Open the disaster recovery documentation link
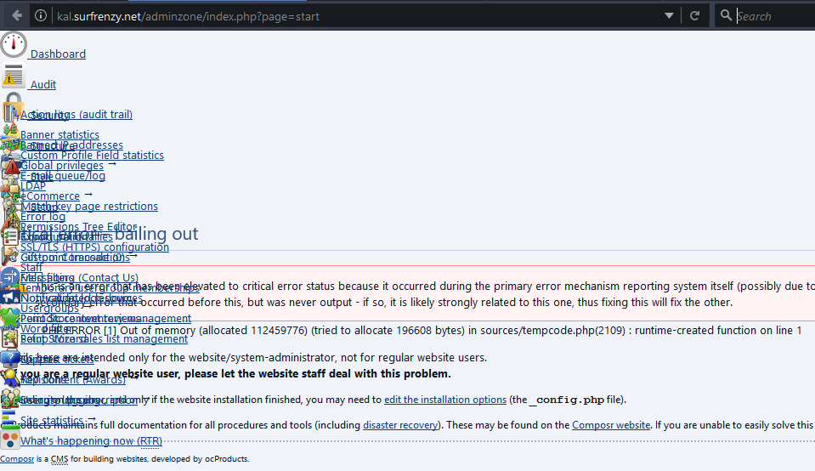 400,424
